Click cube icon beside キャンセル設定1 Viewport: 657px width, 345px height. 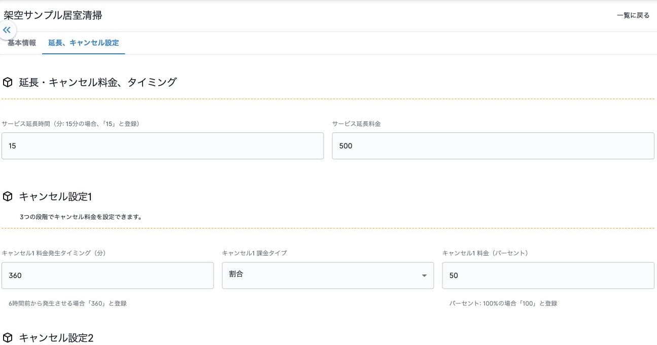click(x=8, y=197)
